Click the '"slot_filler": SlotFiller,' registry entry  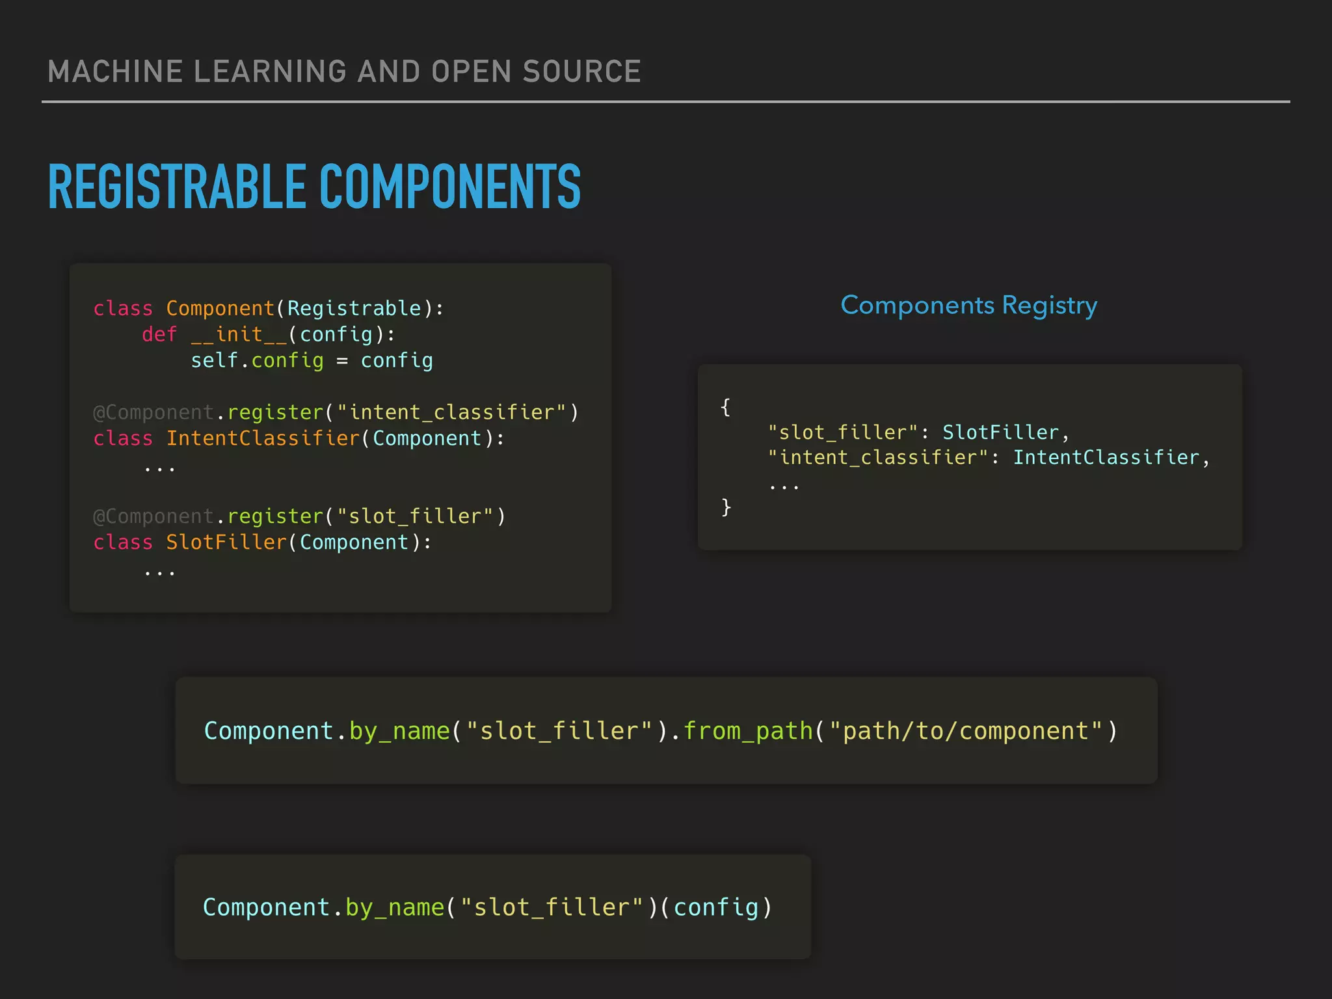coord(918,433)
